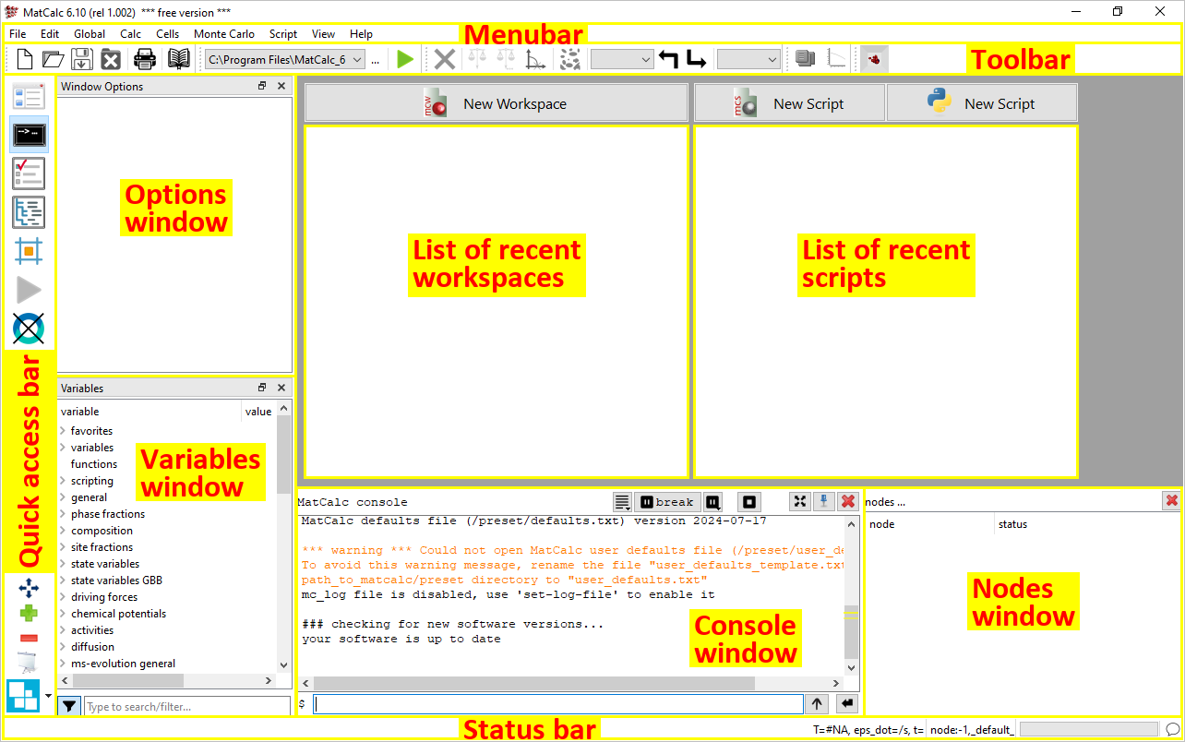Click the console stop square icon
This screenshot has height=742, width=1185.
[749, 502]
